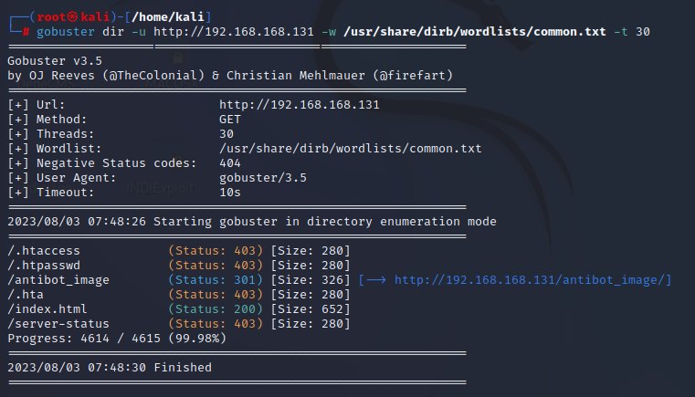
Task: Click the wordlist path in the command line
Action: (x=474, y=32)
